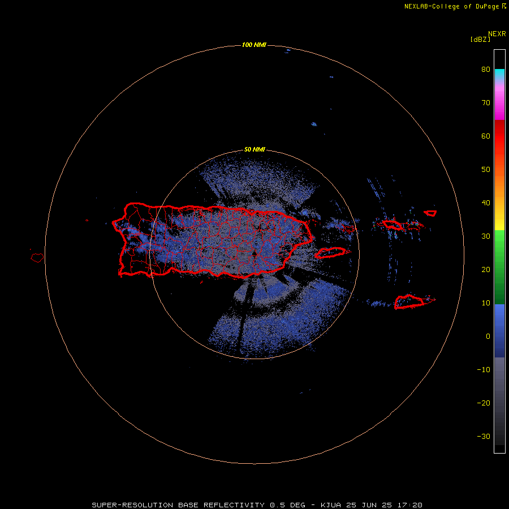Image resolution: width=509 pixels, height=509 pixels.
Task: Click the gray band on the color bar
Action: point(499,401)
